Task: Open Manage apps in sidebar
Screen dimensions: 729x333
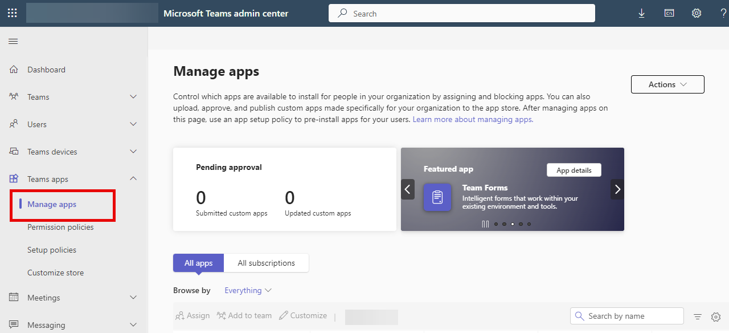Action: tap(52, 204)
